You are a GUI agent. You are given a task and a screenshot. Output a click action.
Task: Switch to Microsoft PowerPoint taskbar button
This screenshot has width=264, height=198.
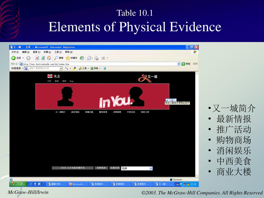[x=78, y=184]
